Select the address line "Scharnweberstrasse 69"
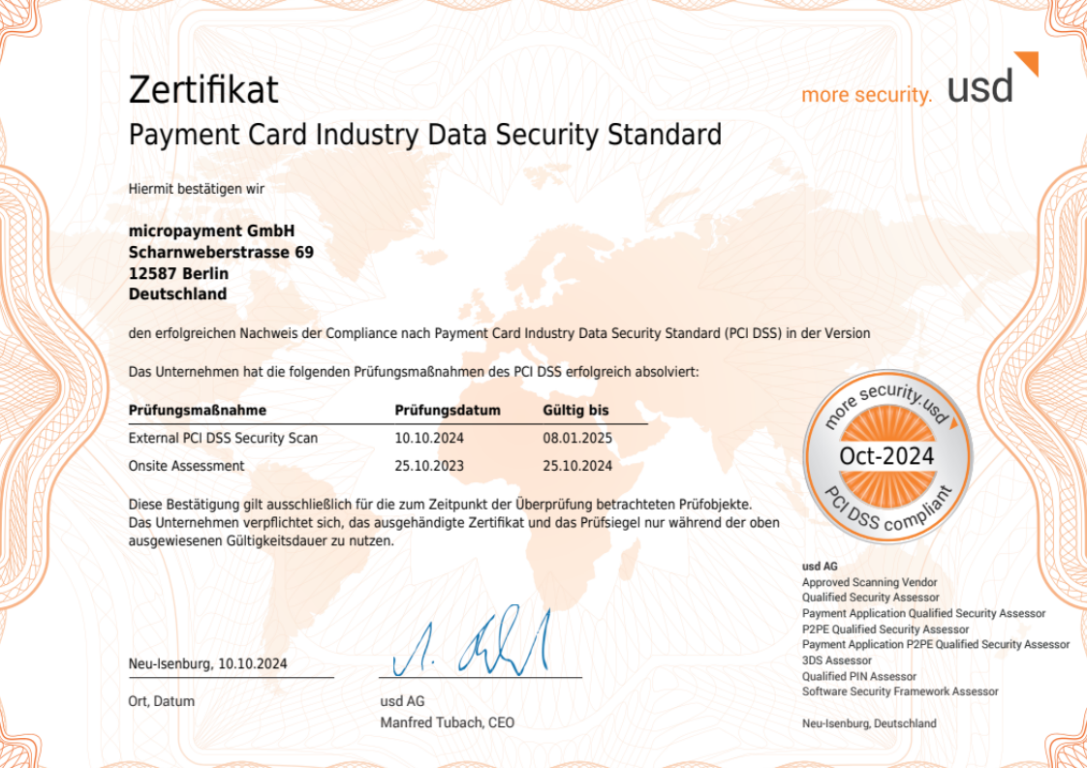The height and width of the screenshot is (768, 1087). click(x=221, y=253)
